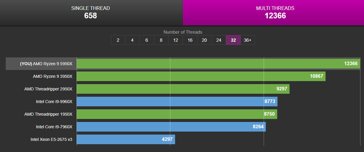Image resolution: width=364 pixels, height=152 pixels.
Task: Click the Intel Core i9-9960X blue bar
Action: point(177,102)
